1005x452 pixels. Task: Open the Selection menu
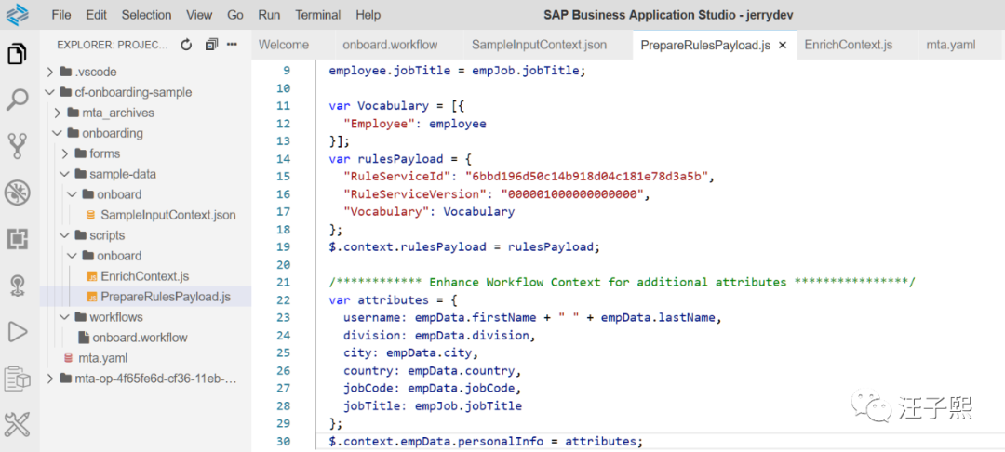click(x=146, y=15)
